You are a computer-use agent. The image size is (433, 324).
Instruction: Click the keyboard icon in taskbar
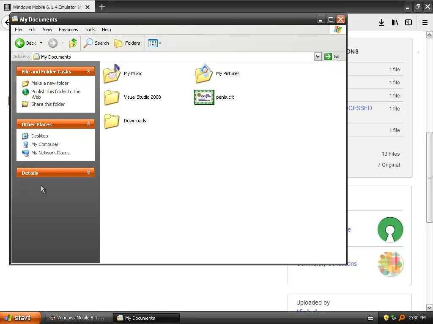370,318
